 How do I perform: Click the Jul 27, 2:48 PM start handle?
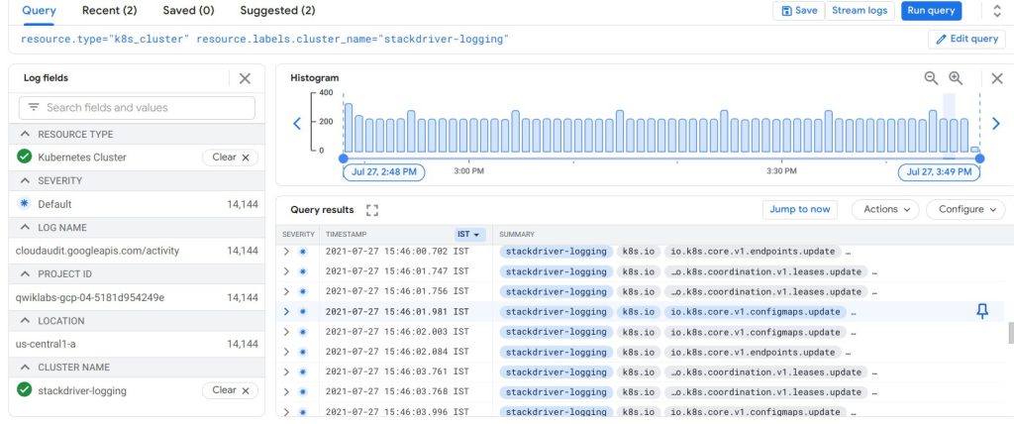click(383, 171)
